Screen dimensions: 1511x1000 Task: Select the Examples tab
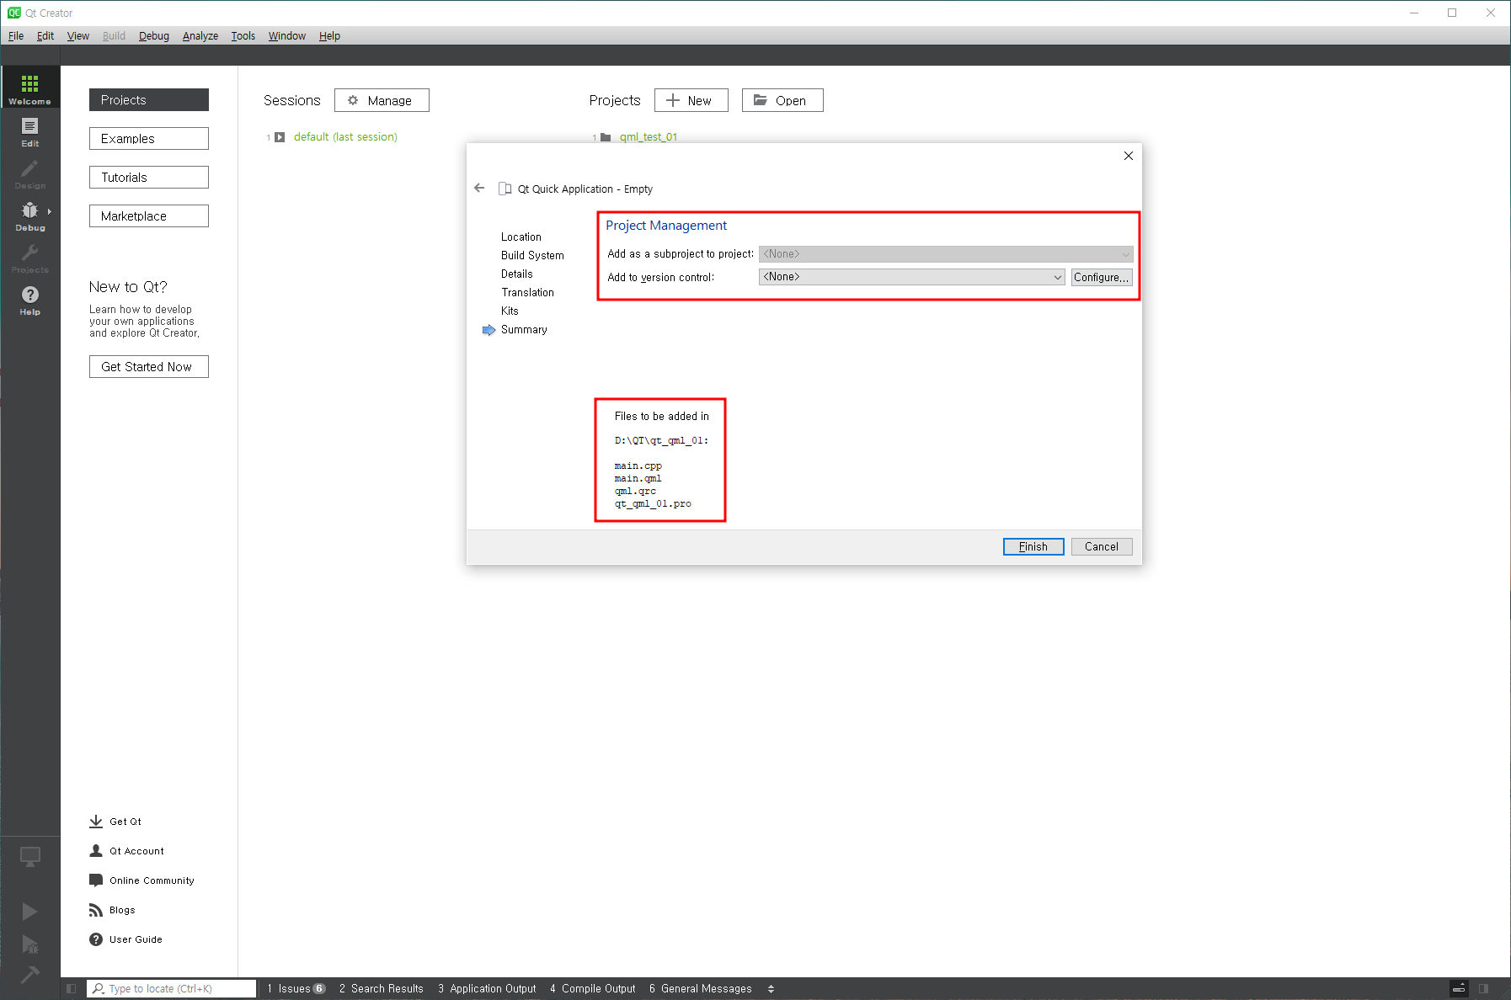pos(149,138)
